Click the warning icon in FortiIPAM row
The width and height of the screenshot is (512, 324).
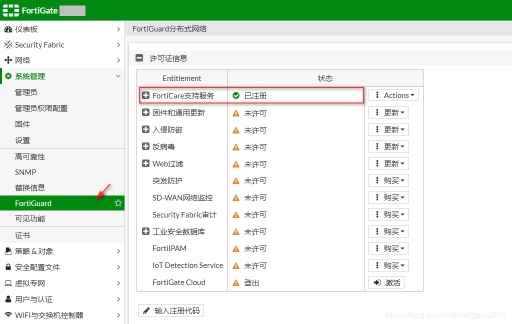click(236, 249)
